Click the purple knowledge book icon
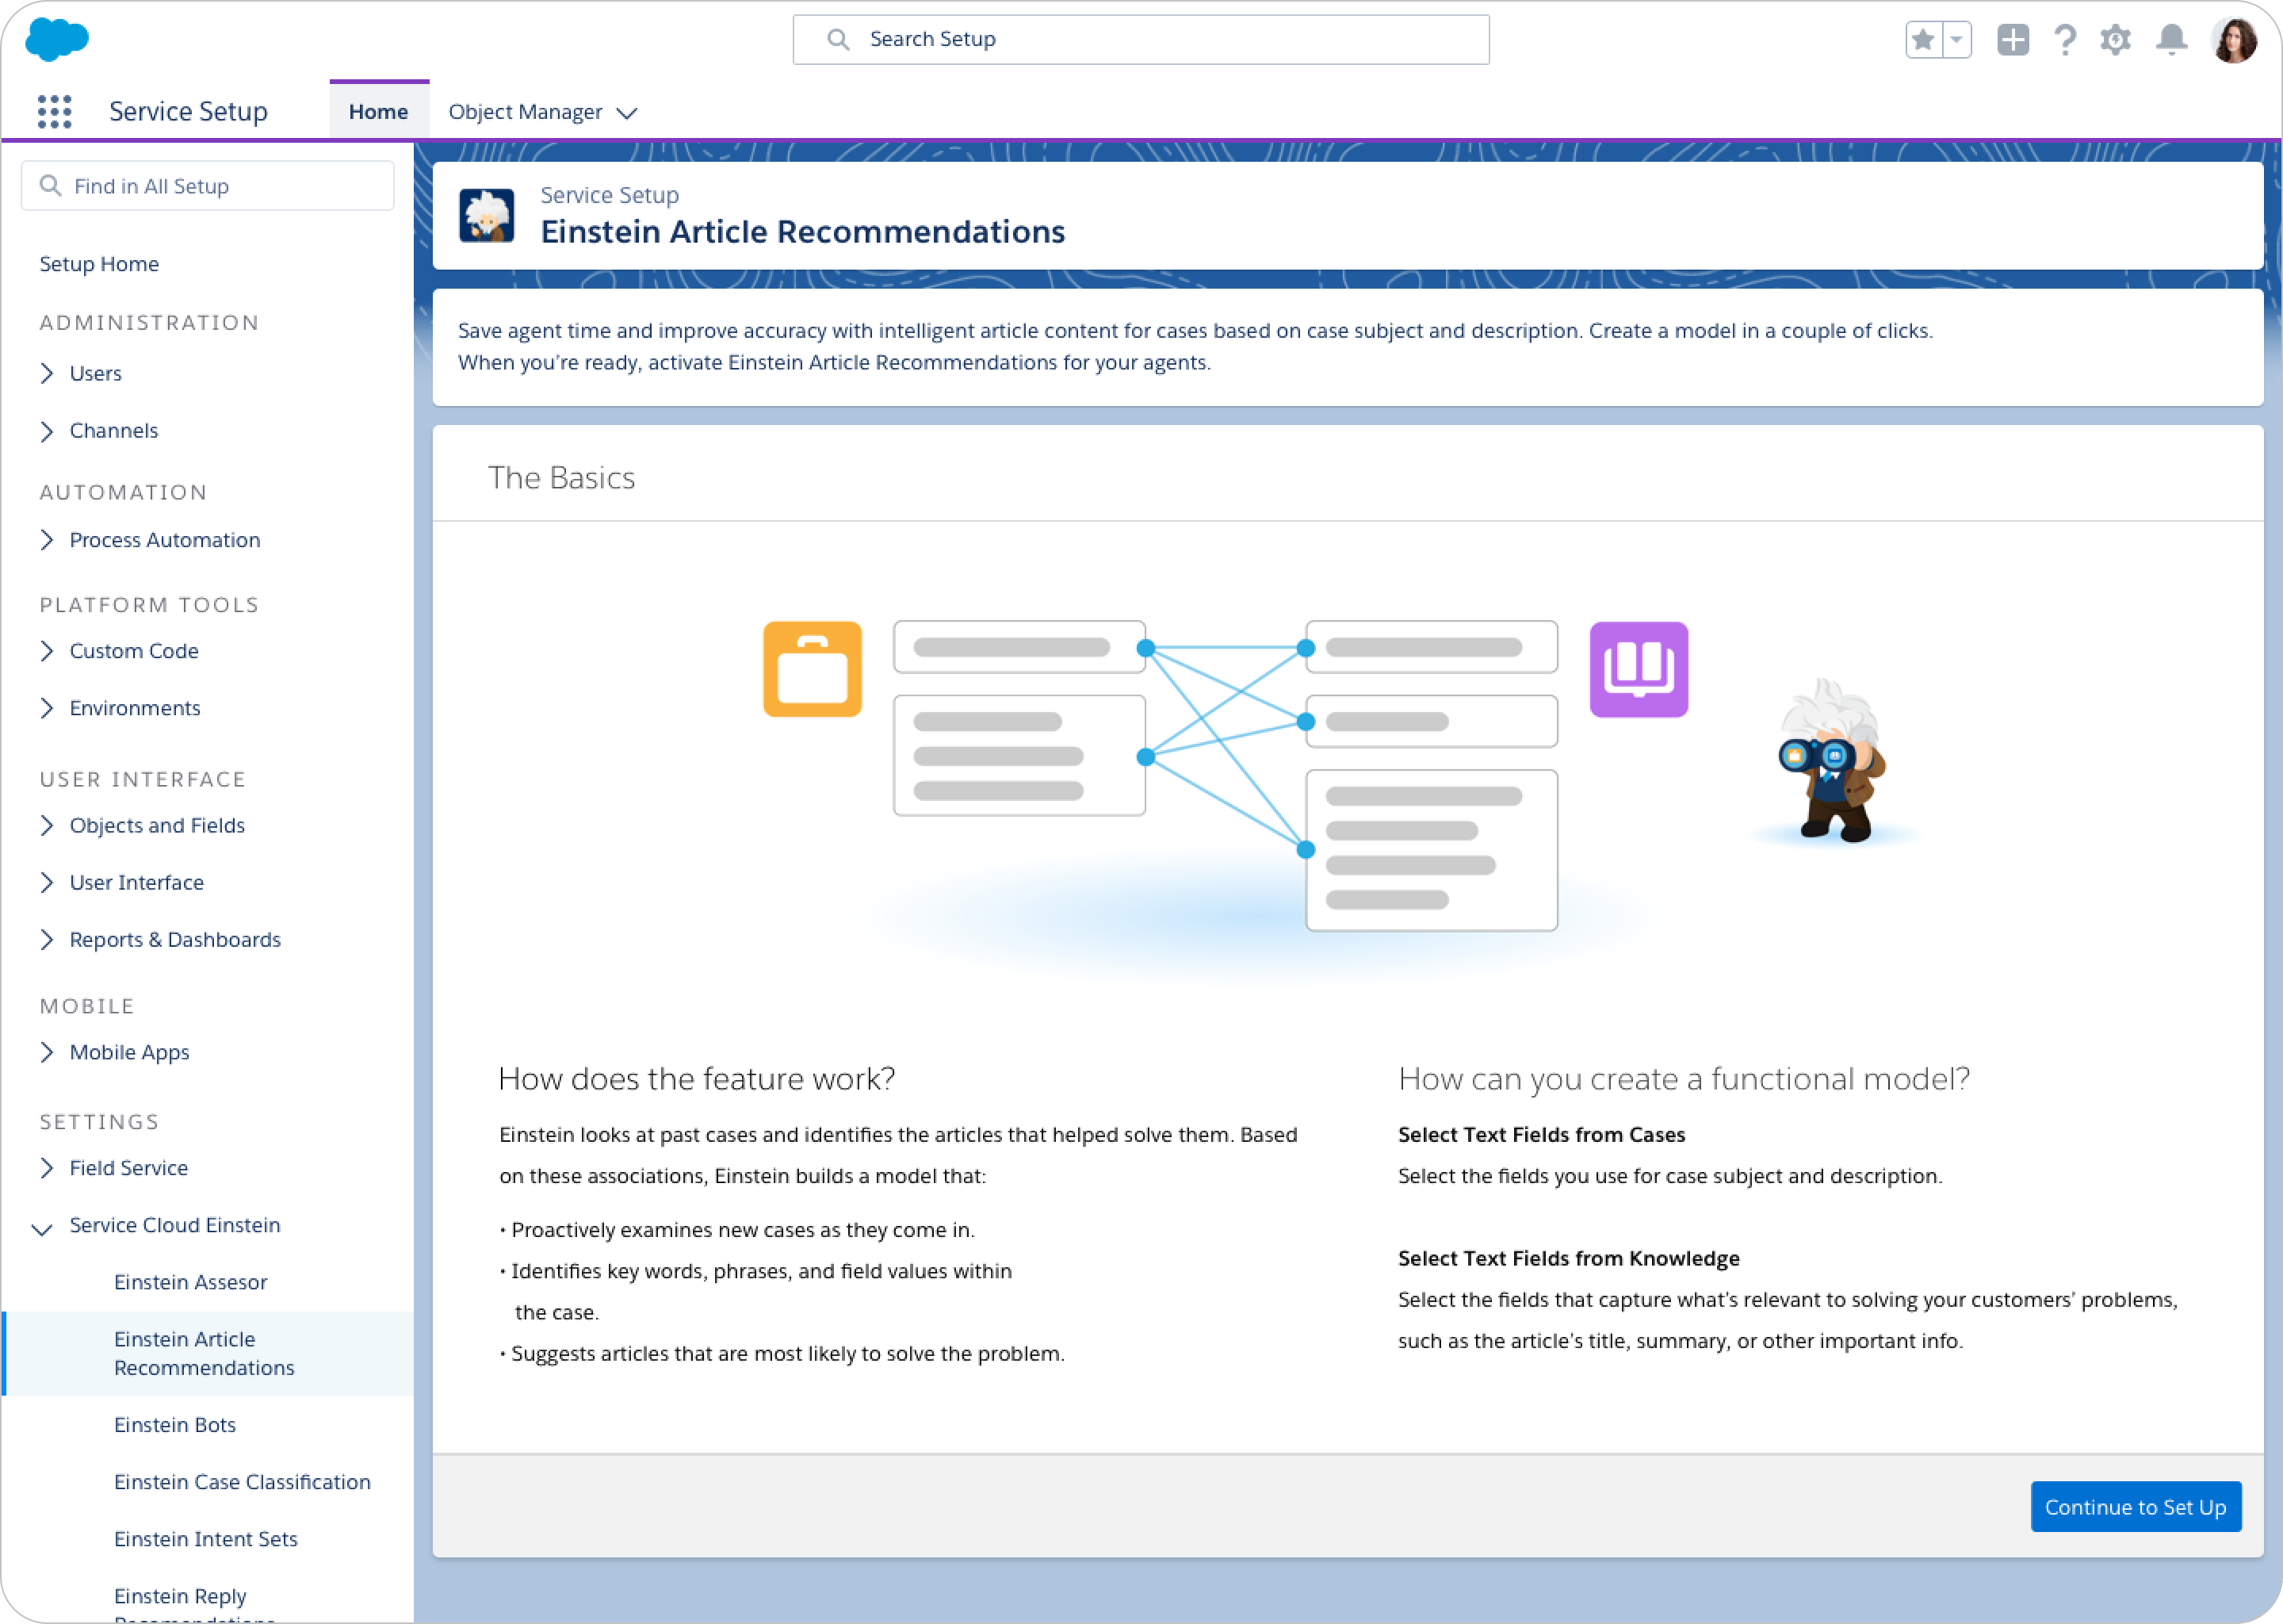Image resolution: width=2283 pixels, height=1624 pixels. tap(1639, 669)
